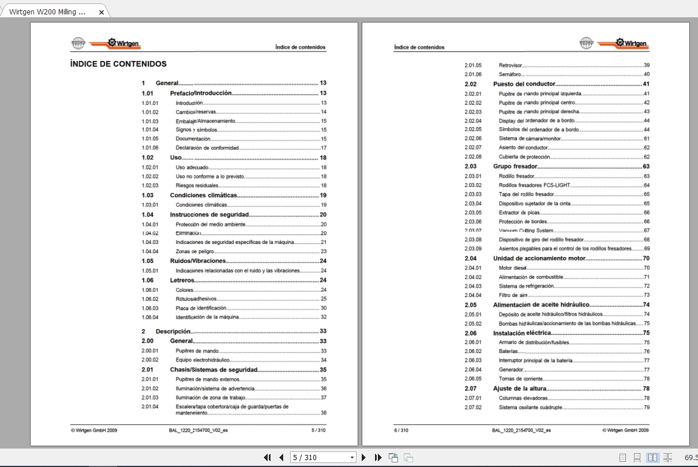698x467 pixels.
Task: Open the '1.02 Uso' contents entry
Action: 176,157
